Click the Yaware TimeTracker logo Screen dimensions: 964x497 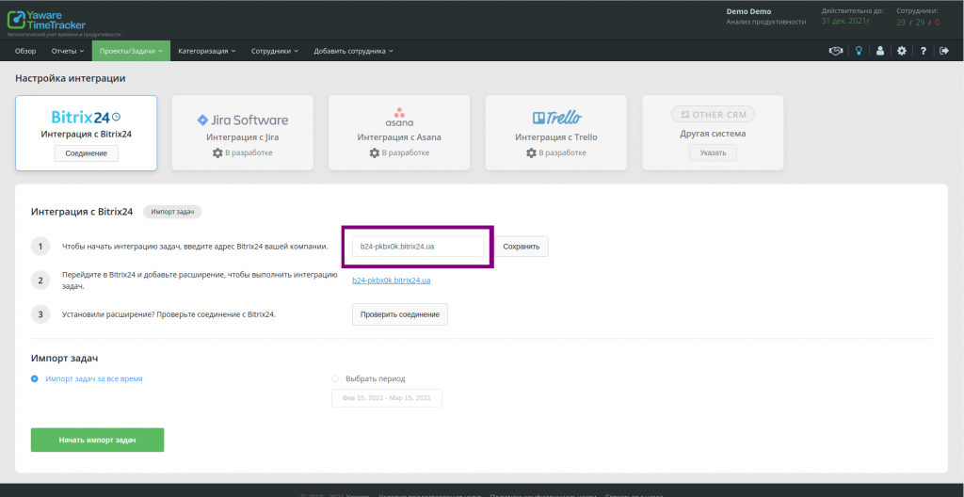(46, 22)
